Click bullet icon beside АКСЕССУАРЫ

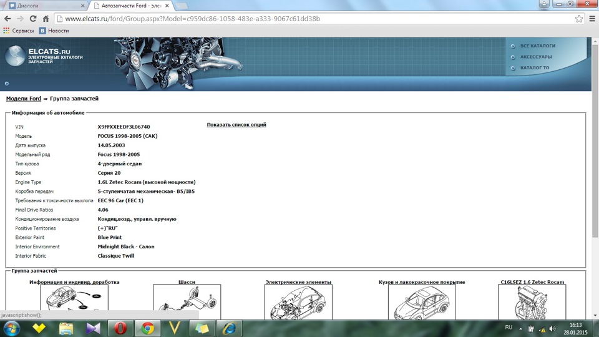513,57
